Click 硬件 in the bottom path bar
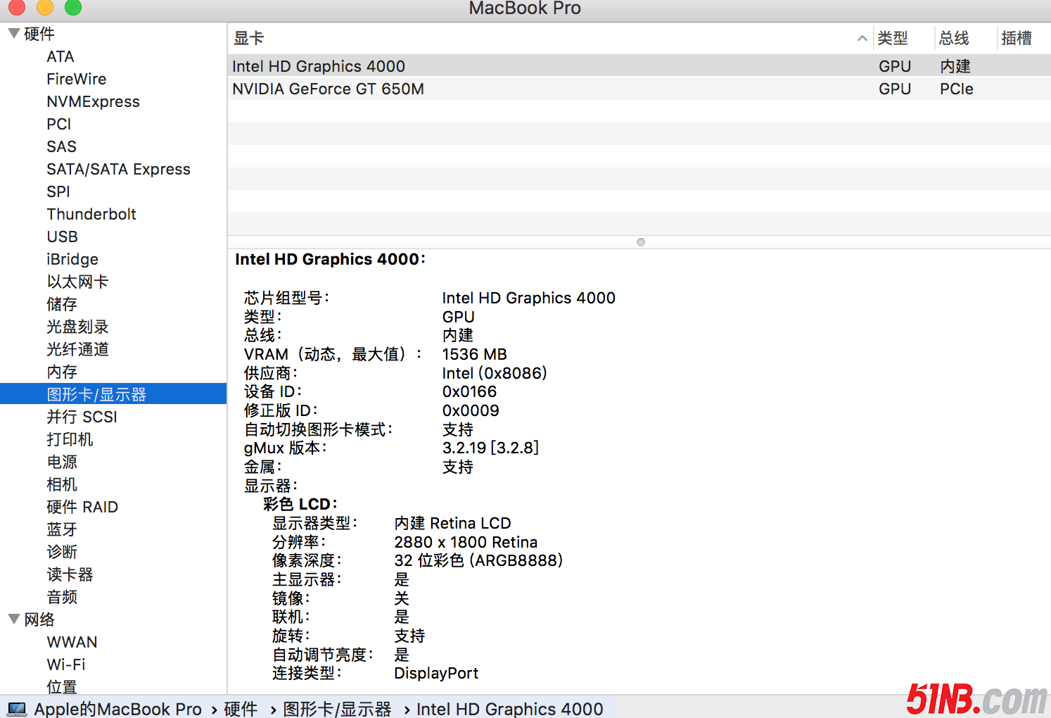 241,709
